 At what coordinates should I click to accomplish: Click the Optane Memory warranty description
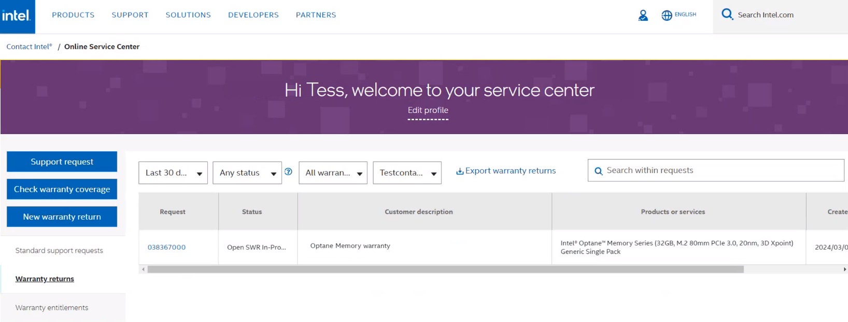[350, 246]
